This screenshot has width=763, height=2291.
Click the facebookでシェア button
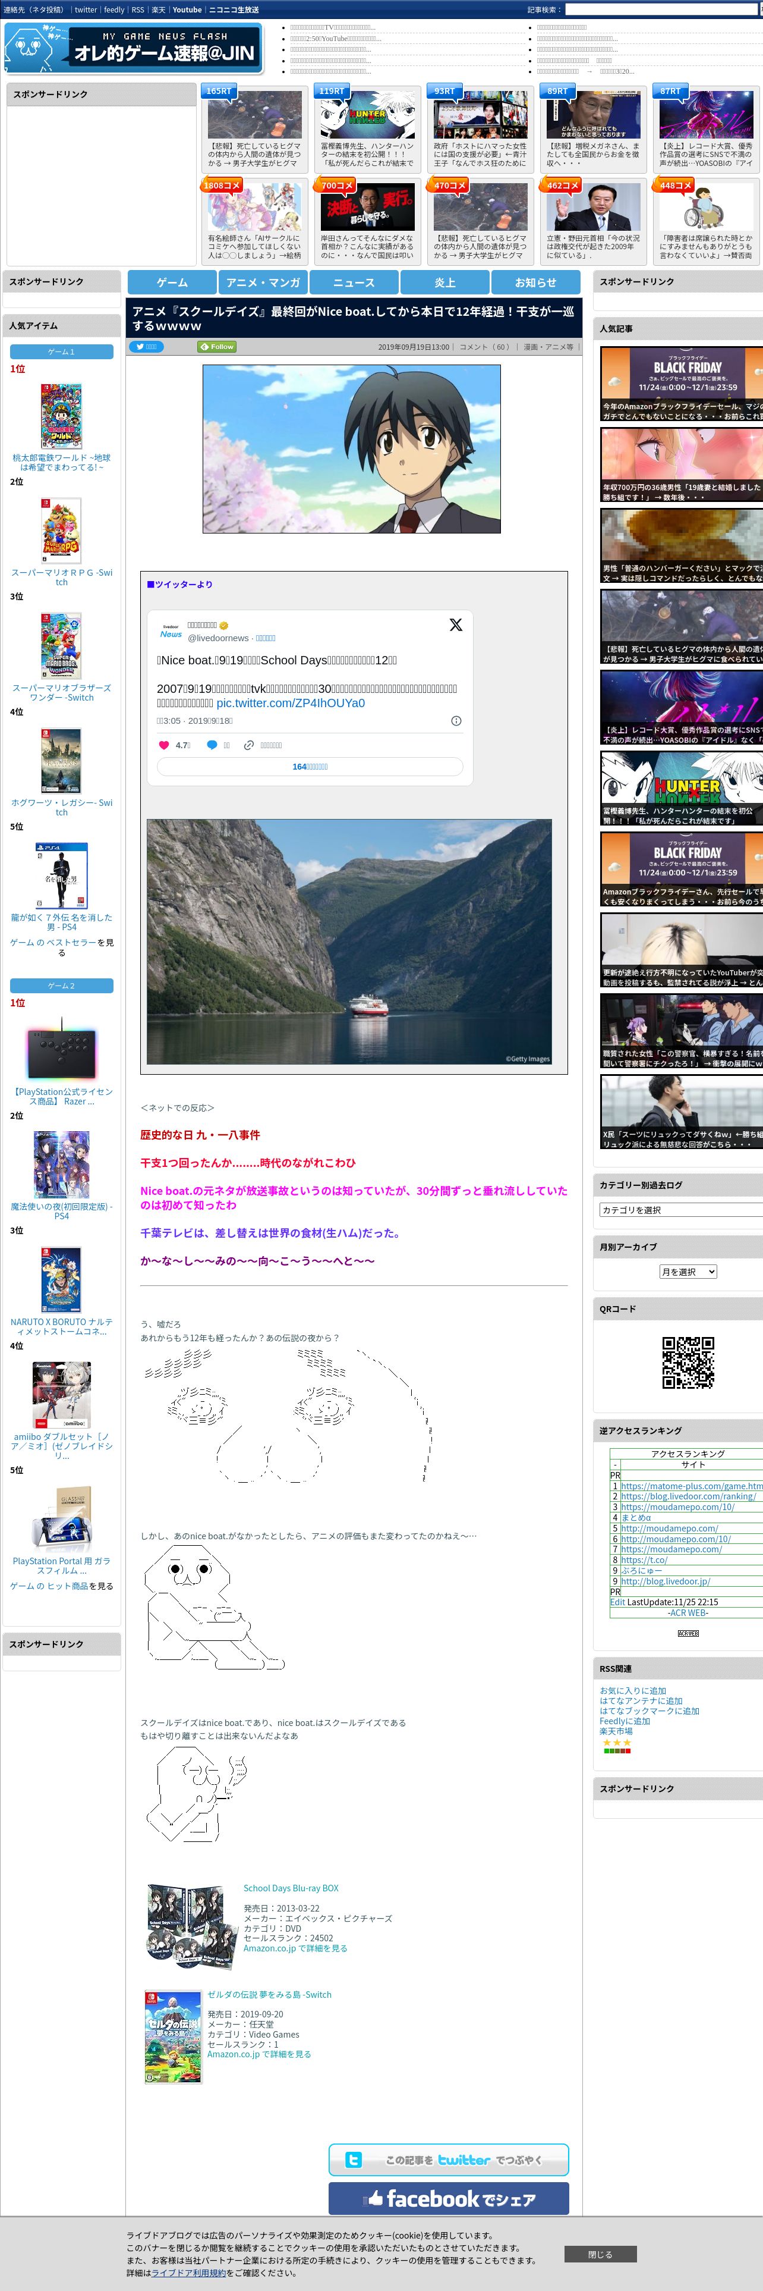[449, 2198]
